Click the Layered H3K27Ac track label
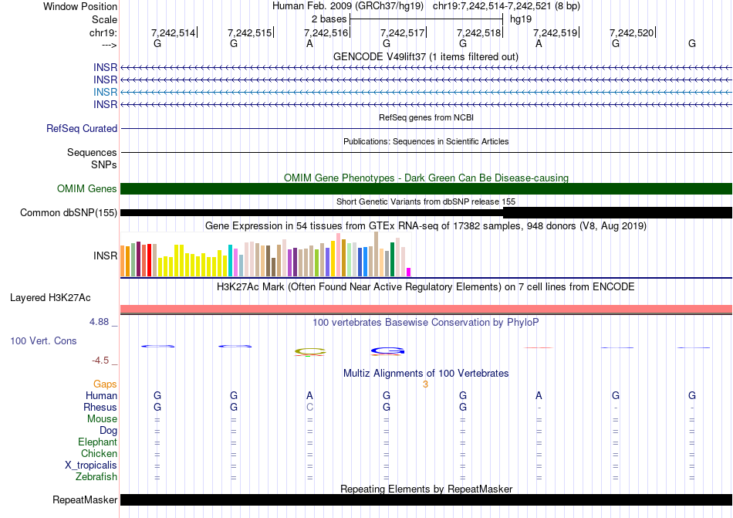The image size is (733, 518). point(50,298)
